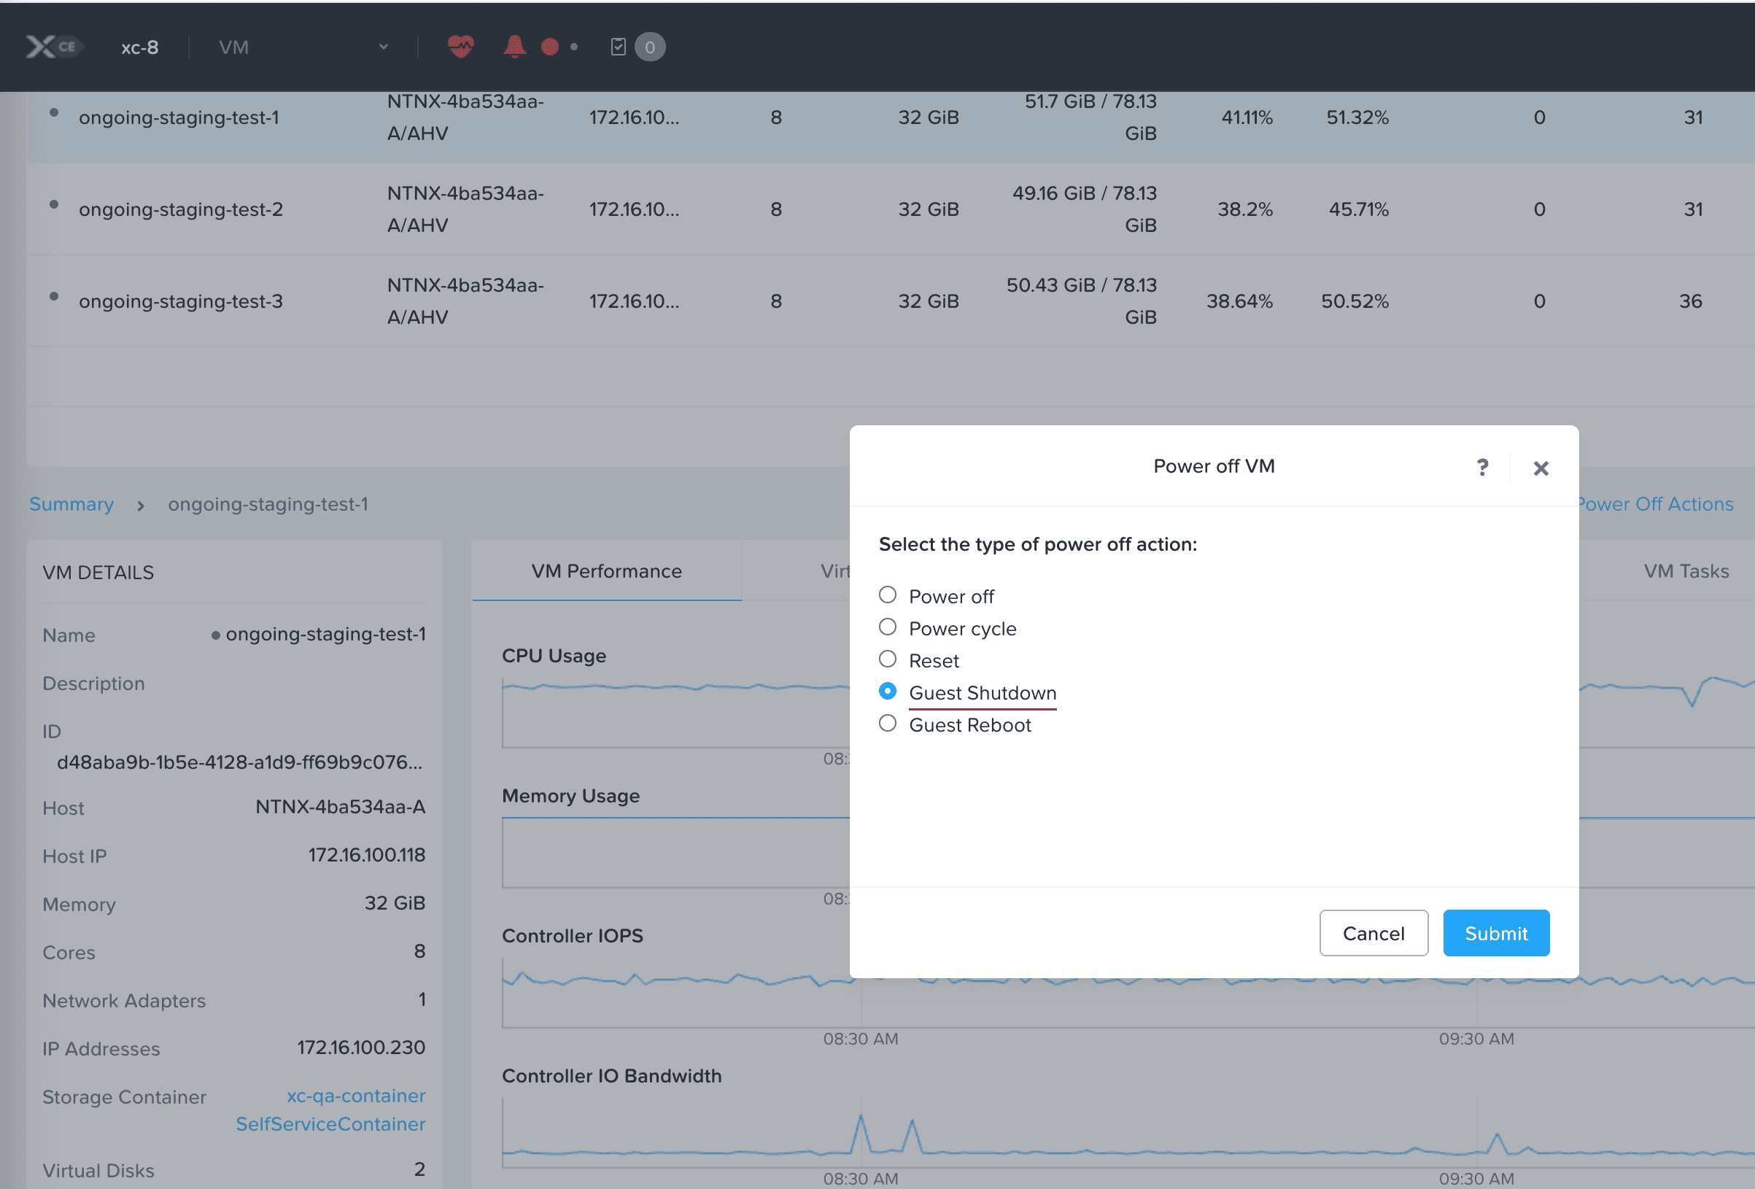
Task: Open help via the question mark icon
Action: click(x=1482, y=467)
